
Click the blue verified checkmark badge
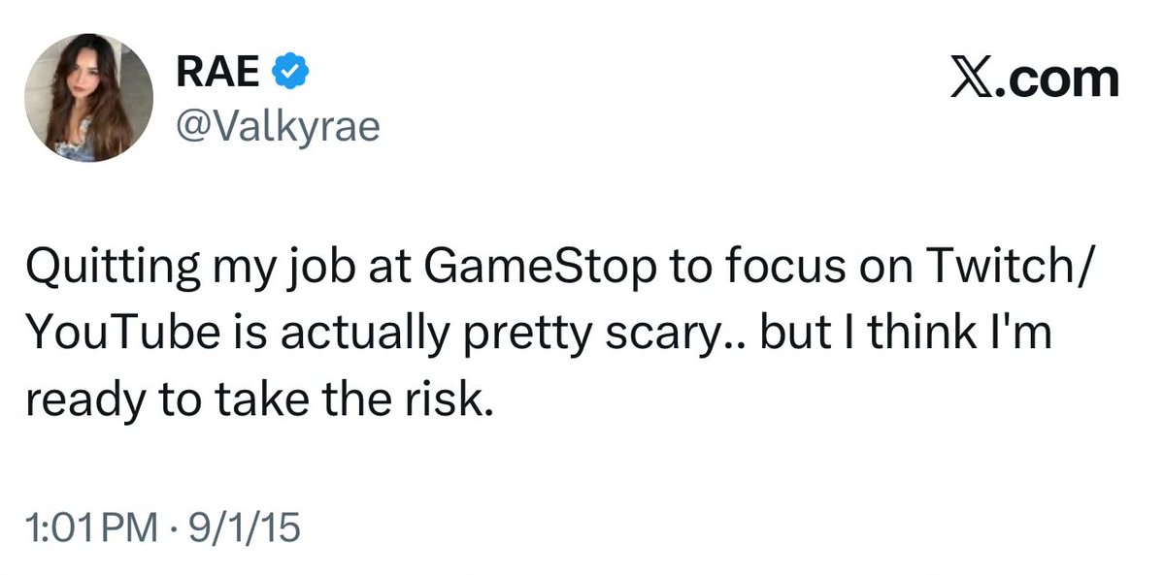[288, 71]
